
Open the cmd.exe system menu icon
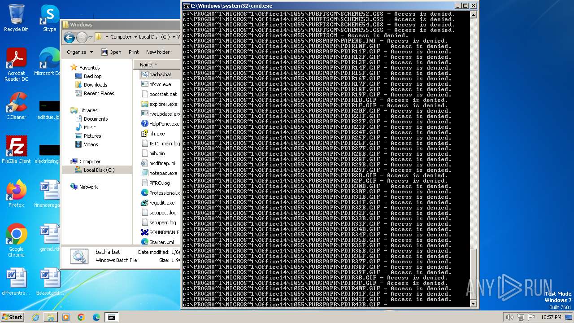tap(186, 6)
